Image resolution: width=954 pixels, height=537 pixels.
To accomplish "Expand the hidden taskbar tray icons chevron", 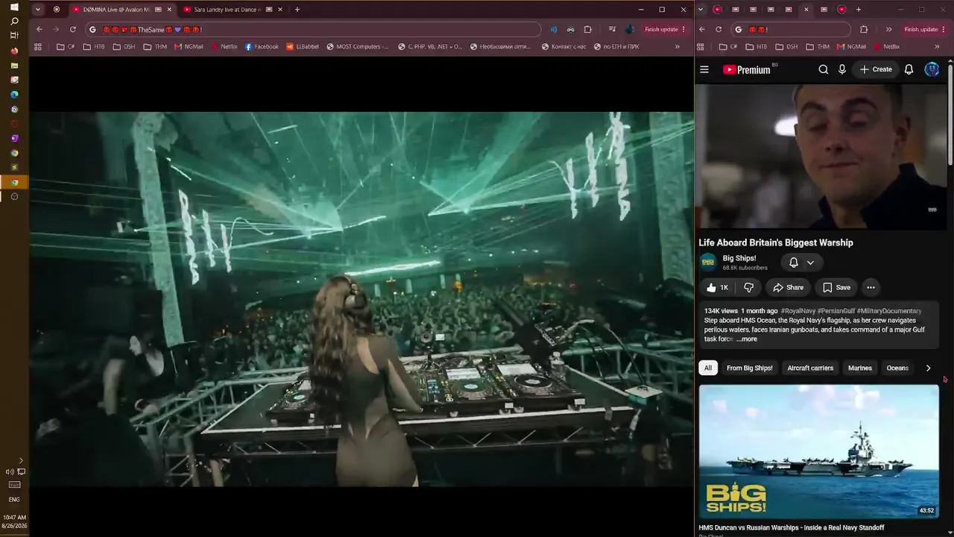I will pyautogui.click(x=21, y=461).
